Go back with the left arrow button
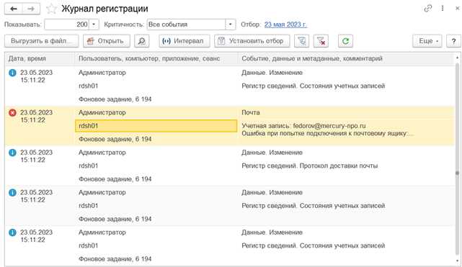462x267 pixels. click(13, 9)
